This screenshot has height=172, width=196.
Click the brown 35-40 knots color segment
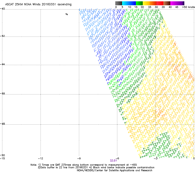coord(167,3)
